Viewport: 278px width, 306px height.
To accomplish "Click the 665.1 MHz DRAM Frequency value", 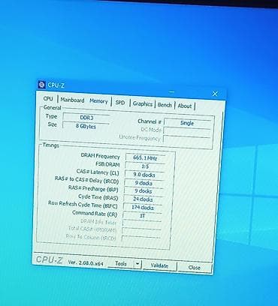I will point(145,157).
